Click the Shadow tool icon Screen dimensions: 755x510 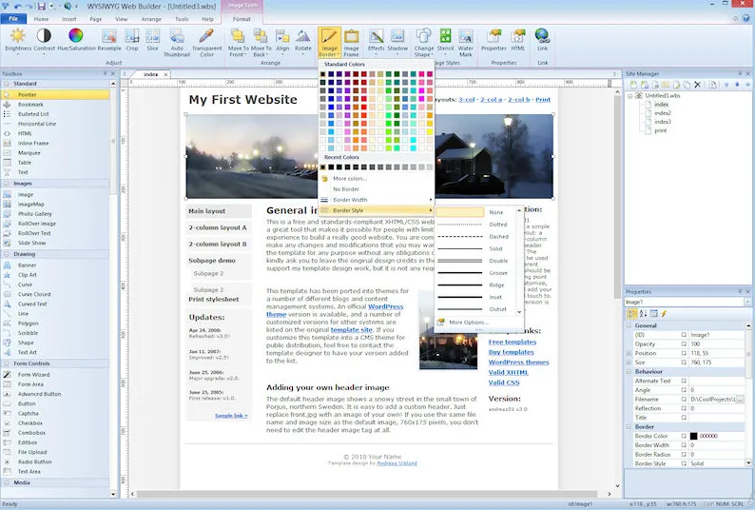point(397,35)
